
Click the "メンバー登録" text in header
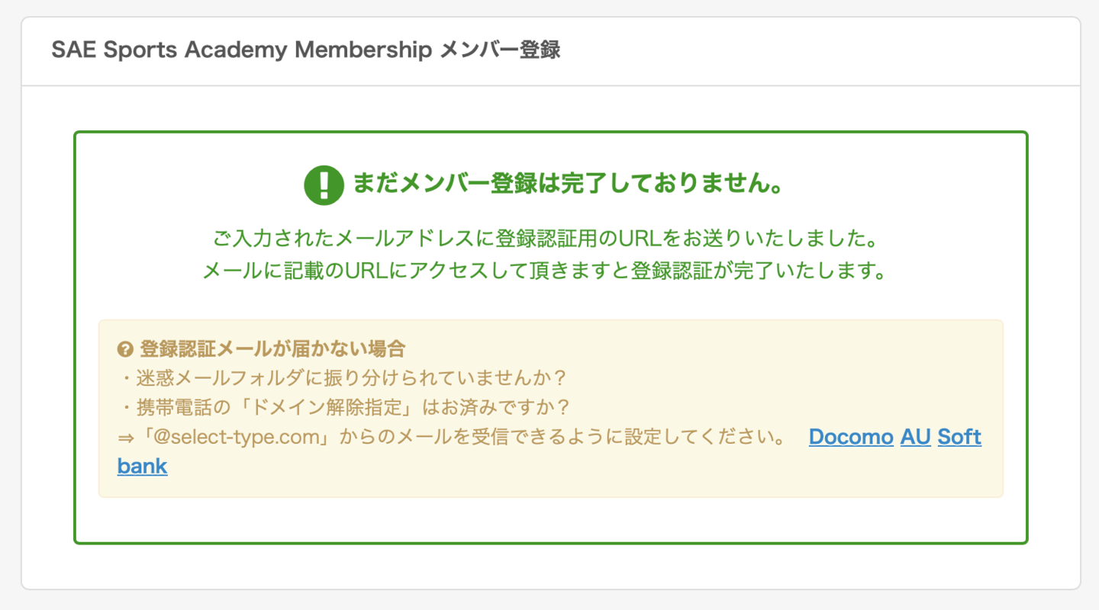(x=501, y=51)
